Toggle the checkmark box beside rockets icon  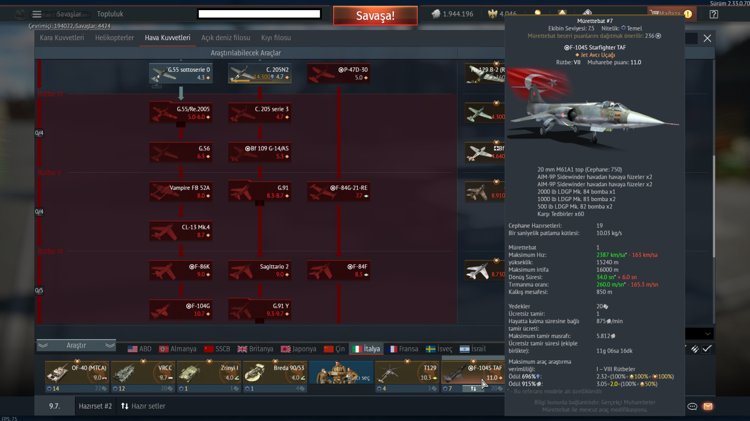707,349
